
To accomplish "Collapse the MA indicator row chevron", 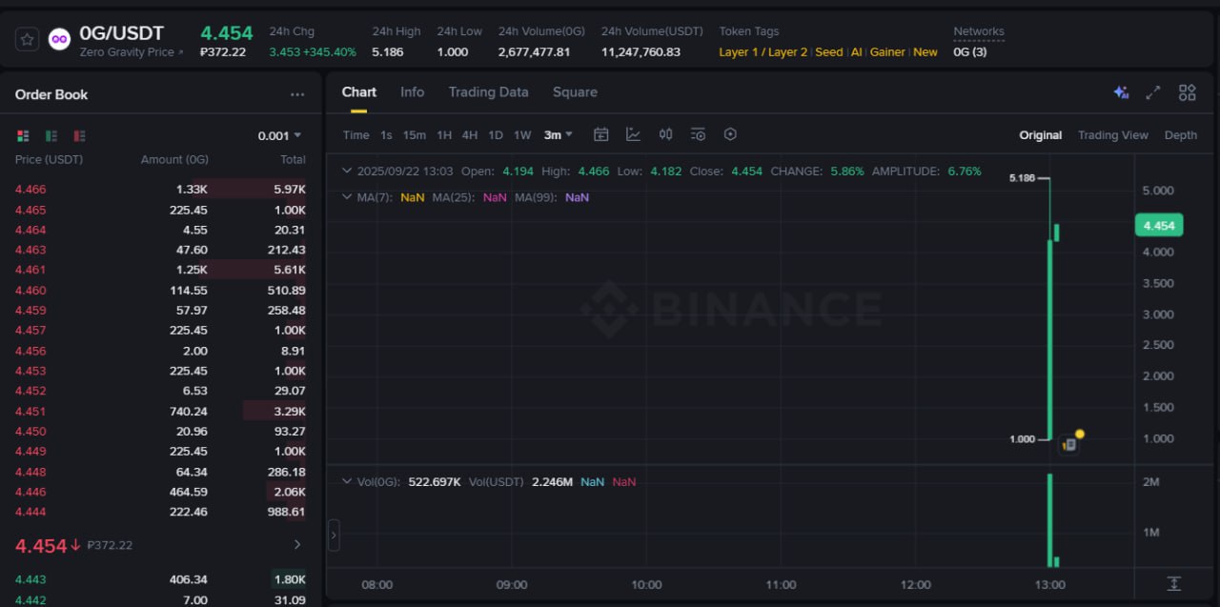I will [x=347, y=197].
